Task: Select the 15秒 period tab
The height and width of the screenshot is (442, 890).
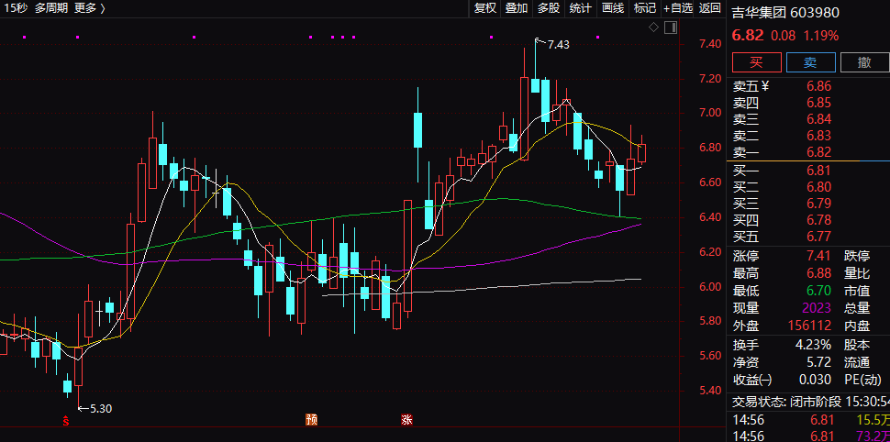Action: click(14, 8)
